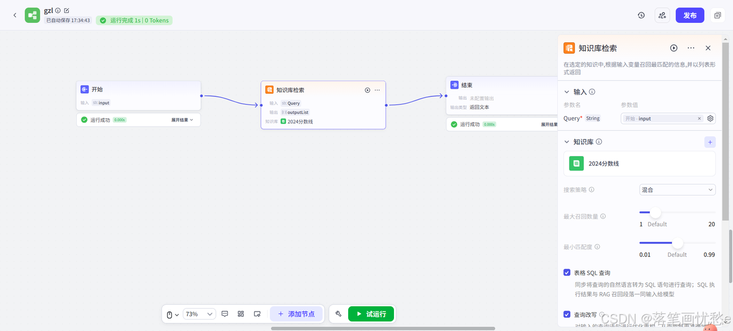733x331 pixels.
Task: Toggle the minimap icon in toolbar
Action: point(257,314)
